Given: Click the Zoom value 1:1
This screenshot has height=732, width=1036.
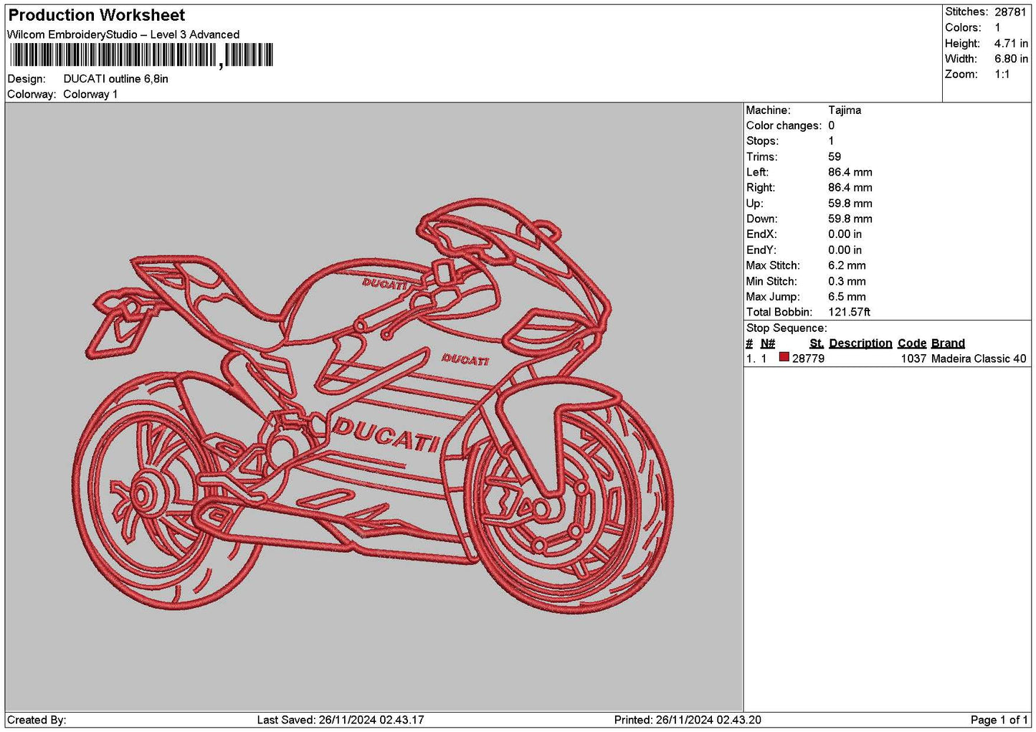Looking at the screenshot, I should 1002,75.
